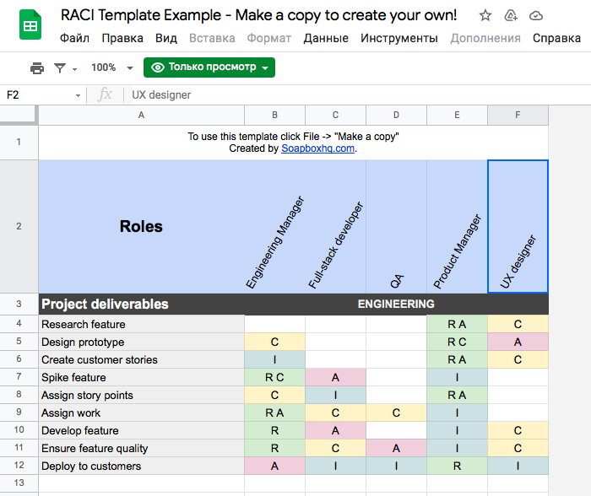Select the Ensure feature quality cell
Viewport: 591px width, 496px height.
point(141,448)
